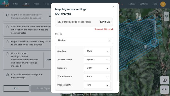Screen dimensions: 170x96
Task: Open the Maps tab
Action: coord(37,4)
